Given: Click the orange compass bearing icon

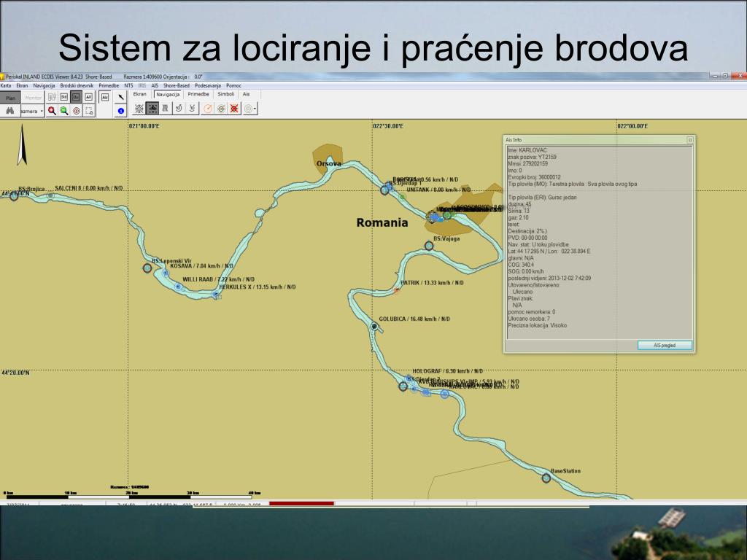Looking at the screenshot, I should tap(208, 109).
